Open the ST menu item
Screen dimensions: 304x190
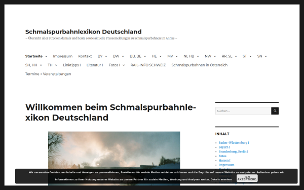click(x=245, y=56)
